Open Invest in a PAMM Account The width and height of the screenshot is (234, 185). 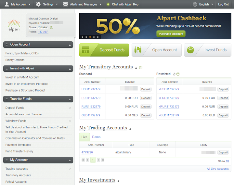(x=22, y=77)
